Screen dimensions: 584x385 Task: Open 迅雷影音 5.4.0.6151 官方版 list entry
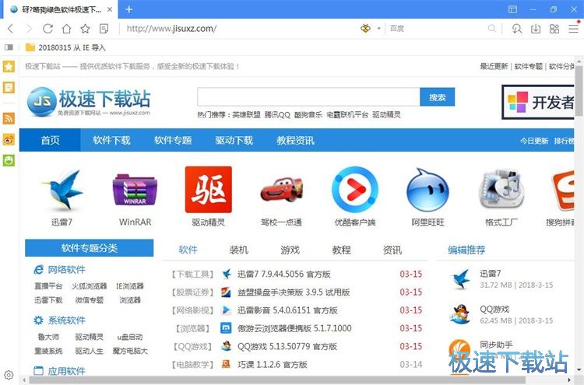coord(287,310)
